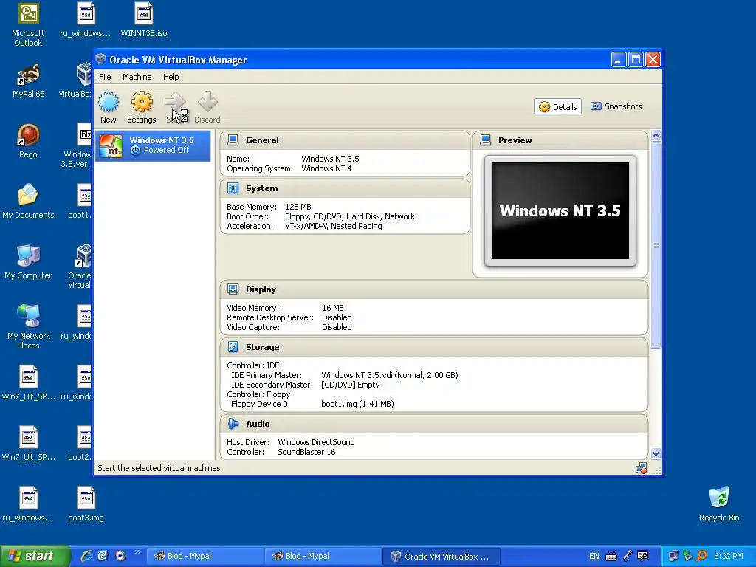756x567 pixels.
Task: Click the '[CD/DVD] Empty' secondary master value
Action: (x=350, y=385)
